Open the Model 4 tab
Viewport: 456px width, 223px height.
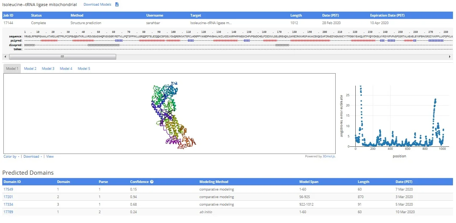66,69
